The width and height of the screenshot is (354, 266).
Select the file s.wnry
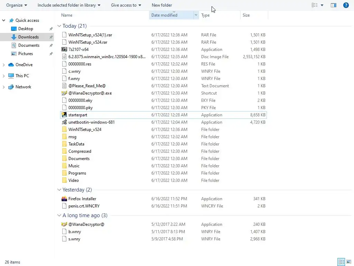(74, 239)
